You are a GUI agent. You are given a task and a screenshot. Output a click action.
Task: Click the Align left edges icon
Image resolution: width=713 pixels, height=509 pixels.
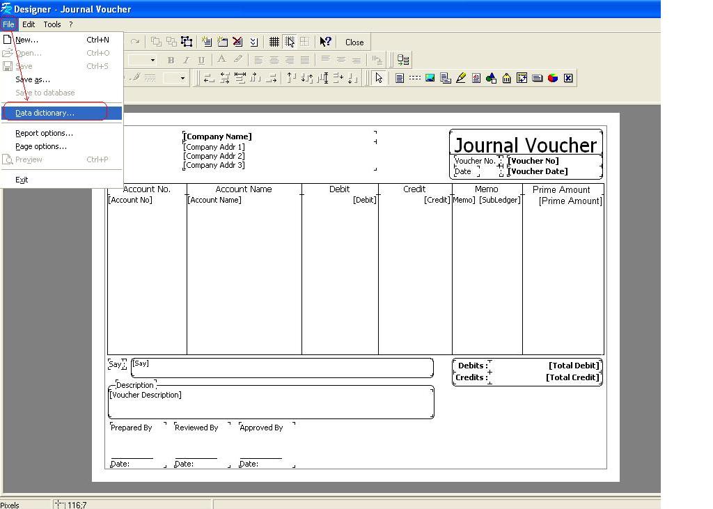click(209, 78)
